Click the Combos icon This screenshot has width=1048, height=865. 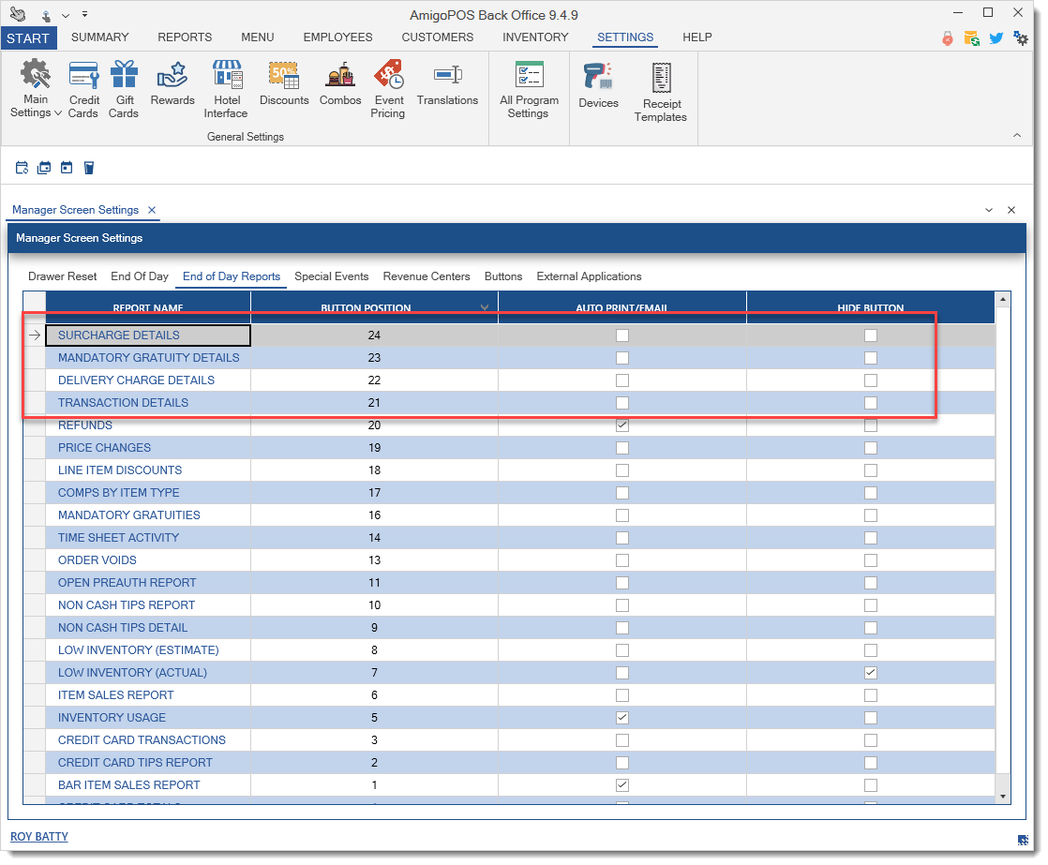coord(340,84)
